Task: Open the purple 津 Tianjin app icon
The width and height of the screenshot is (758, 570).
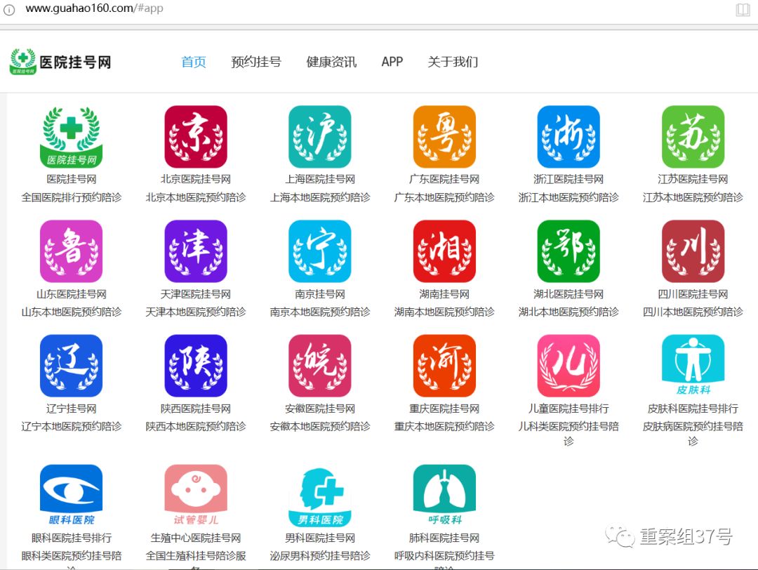Action: pos(196,251)
